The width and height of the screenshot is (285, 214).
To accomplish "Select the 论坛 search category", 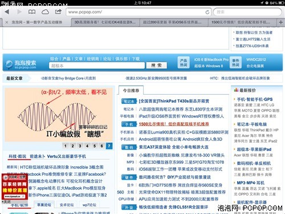I will (107, 59).
